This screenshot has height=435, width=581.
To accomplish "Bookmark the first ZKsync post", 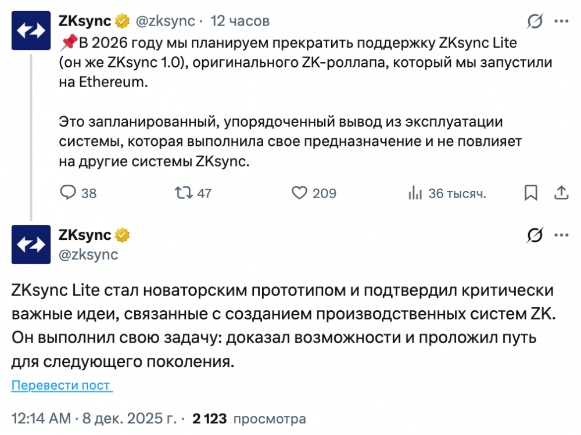I will [530, 193].
